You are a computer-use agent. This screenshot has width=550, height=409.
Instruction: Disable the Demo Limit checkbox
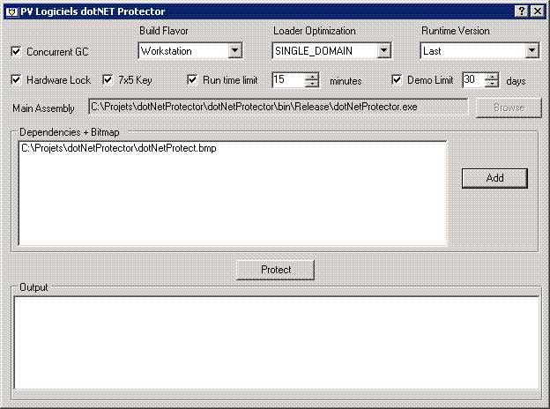(x=398, y=80)
